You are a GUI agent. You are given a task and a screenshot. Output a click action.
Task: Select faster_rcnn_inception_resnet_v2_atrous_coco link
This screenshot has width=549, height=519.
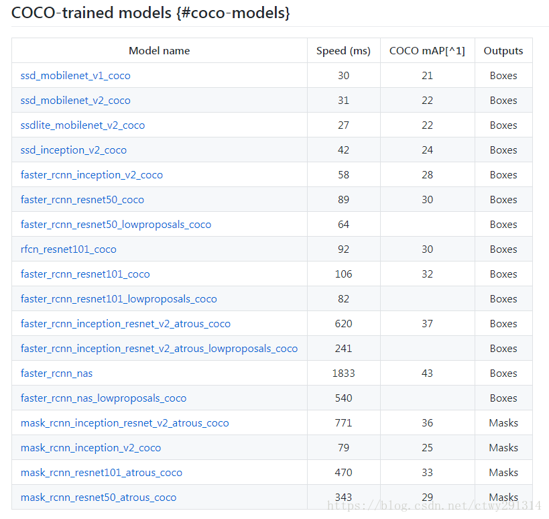125,324
